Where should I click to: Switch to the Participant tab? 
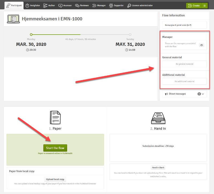(x=14, y=5)
